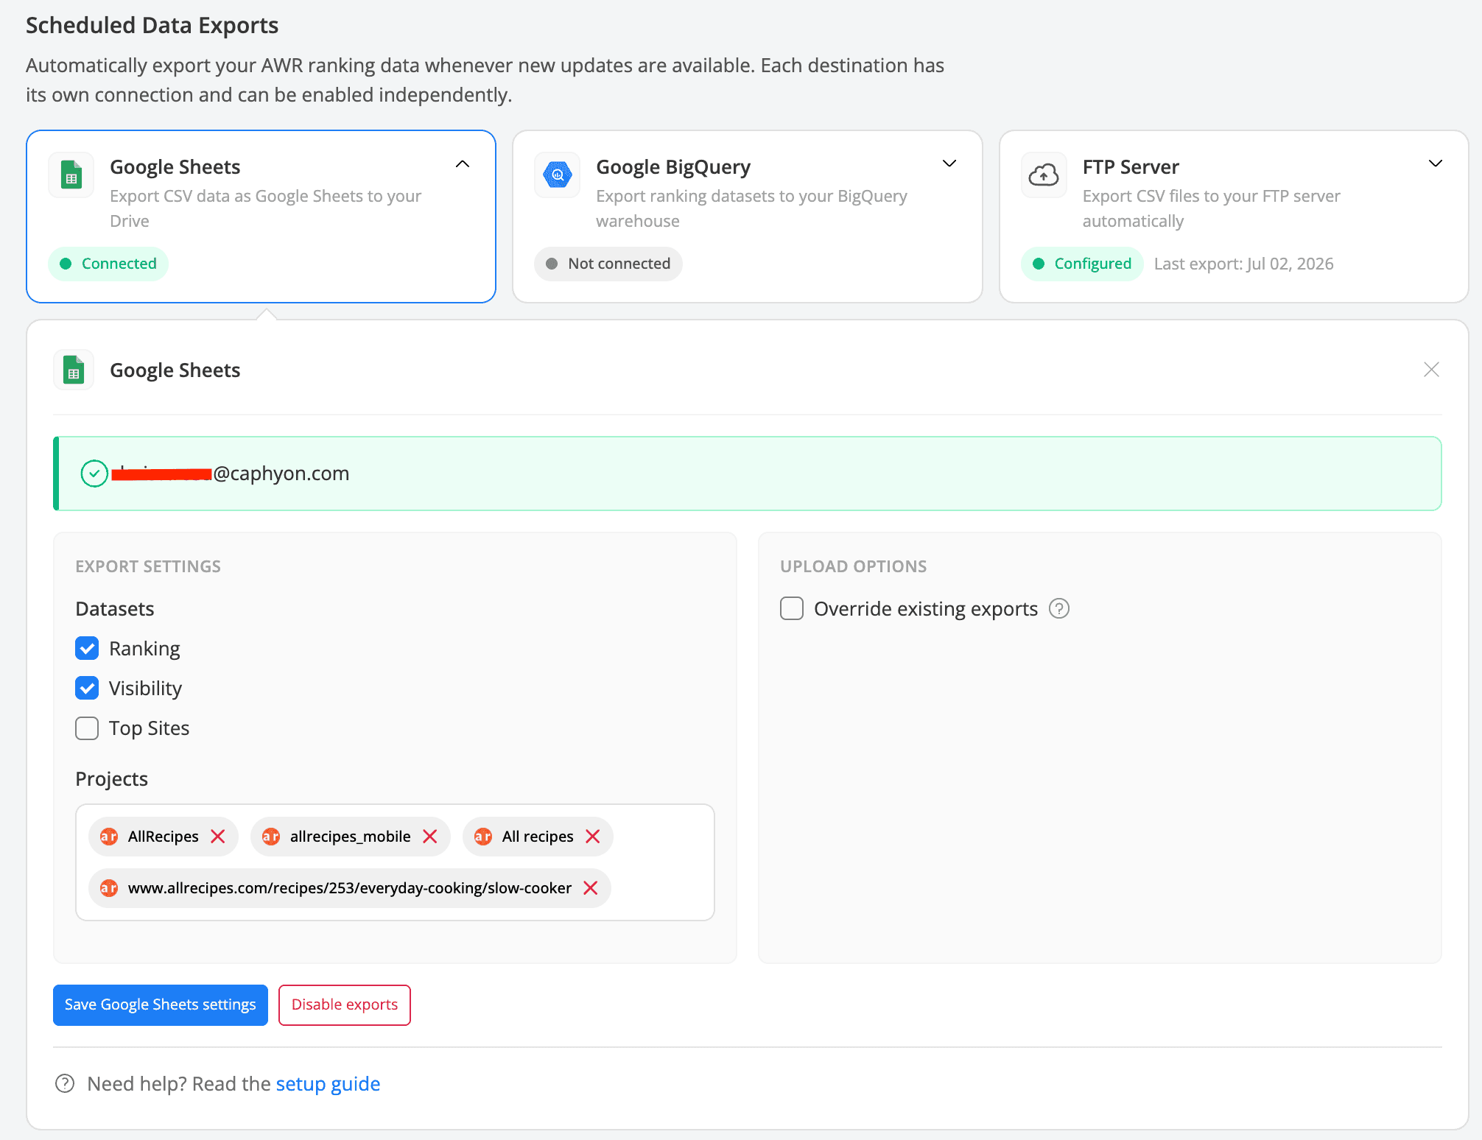Select the FTP Server card title
This screenshot has height=1140, width=1482.
[1131, 167]
